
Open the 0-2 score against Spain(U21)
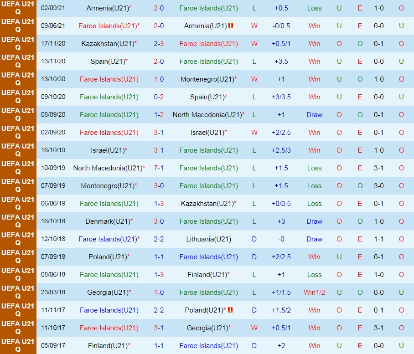(x=159, y=97)
